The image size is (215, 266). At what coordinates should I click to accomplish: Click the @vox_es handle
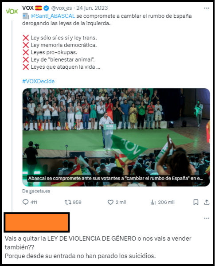pos(62,8)
